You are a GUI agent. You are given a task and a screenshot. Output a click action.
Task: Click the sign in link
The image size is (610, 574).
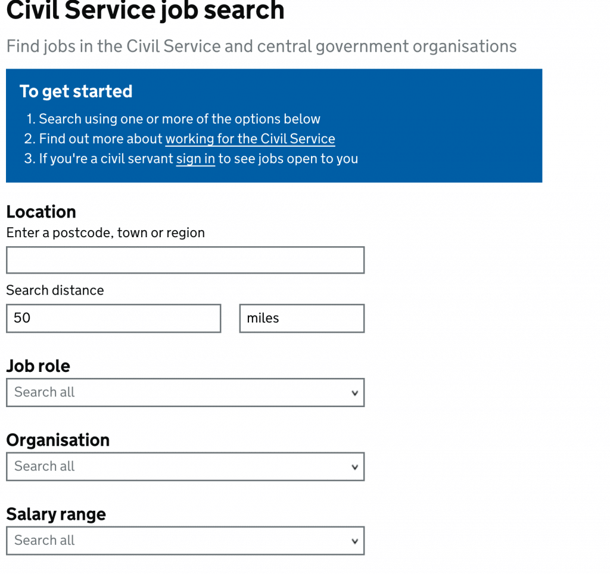(x=195, y=159)
